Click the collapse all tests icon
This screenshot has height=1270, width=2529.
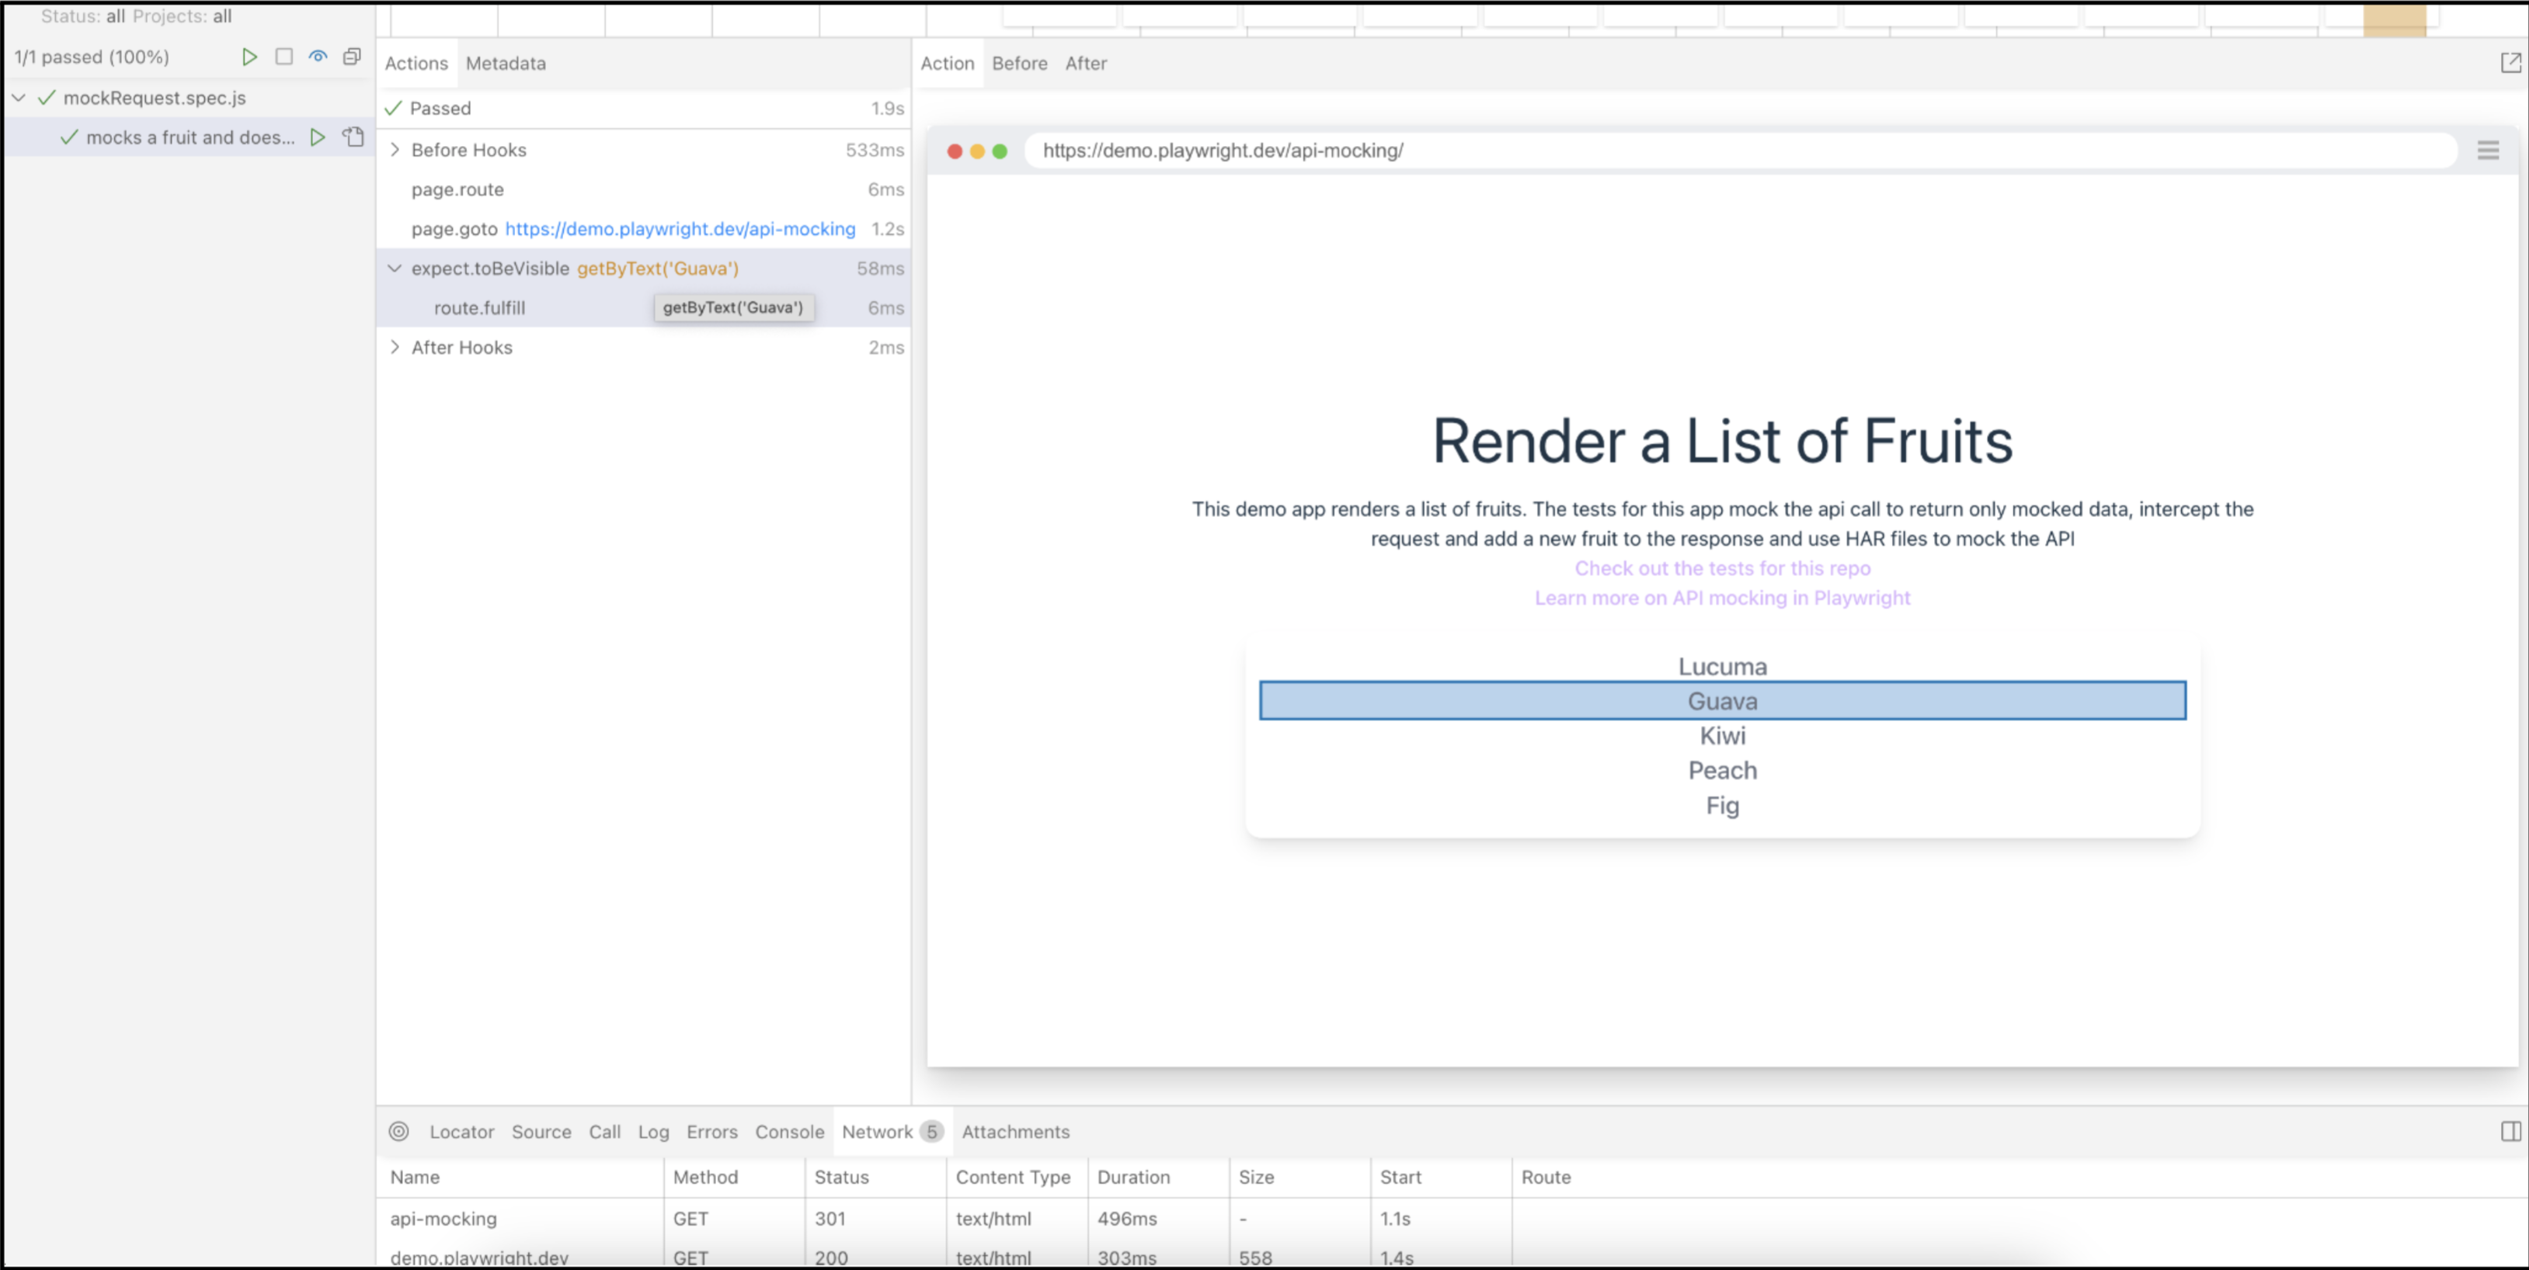352,57
